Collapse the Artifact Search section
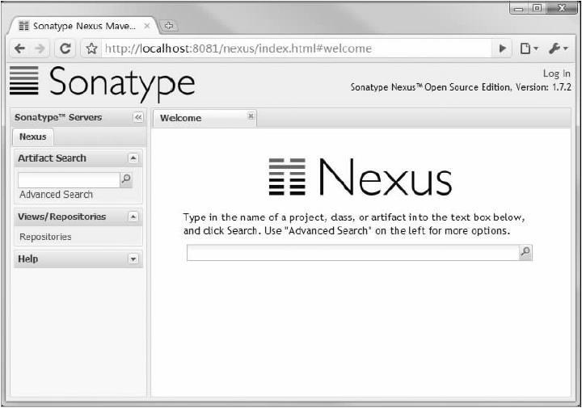The height and width of the screenshot is (408, 582). [x=133, y=158]
